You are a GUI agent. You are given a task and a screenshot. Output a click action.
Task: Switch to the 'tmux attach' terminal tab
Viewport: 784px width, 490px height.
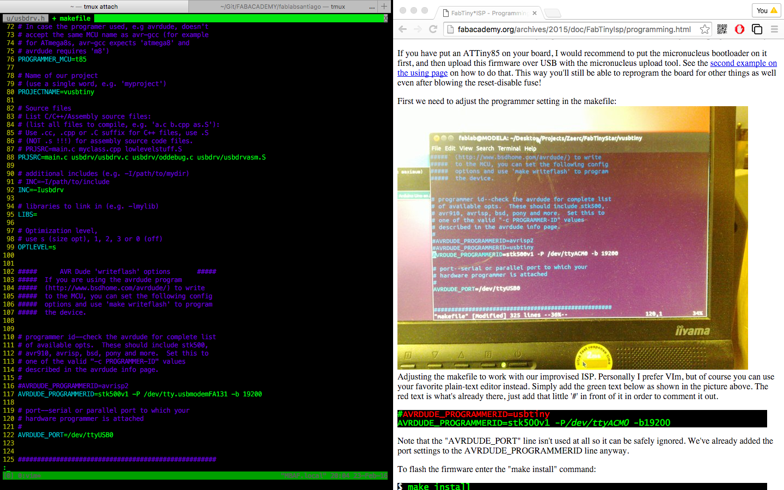click(94, 7)
